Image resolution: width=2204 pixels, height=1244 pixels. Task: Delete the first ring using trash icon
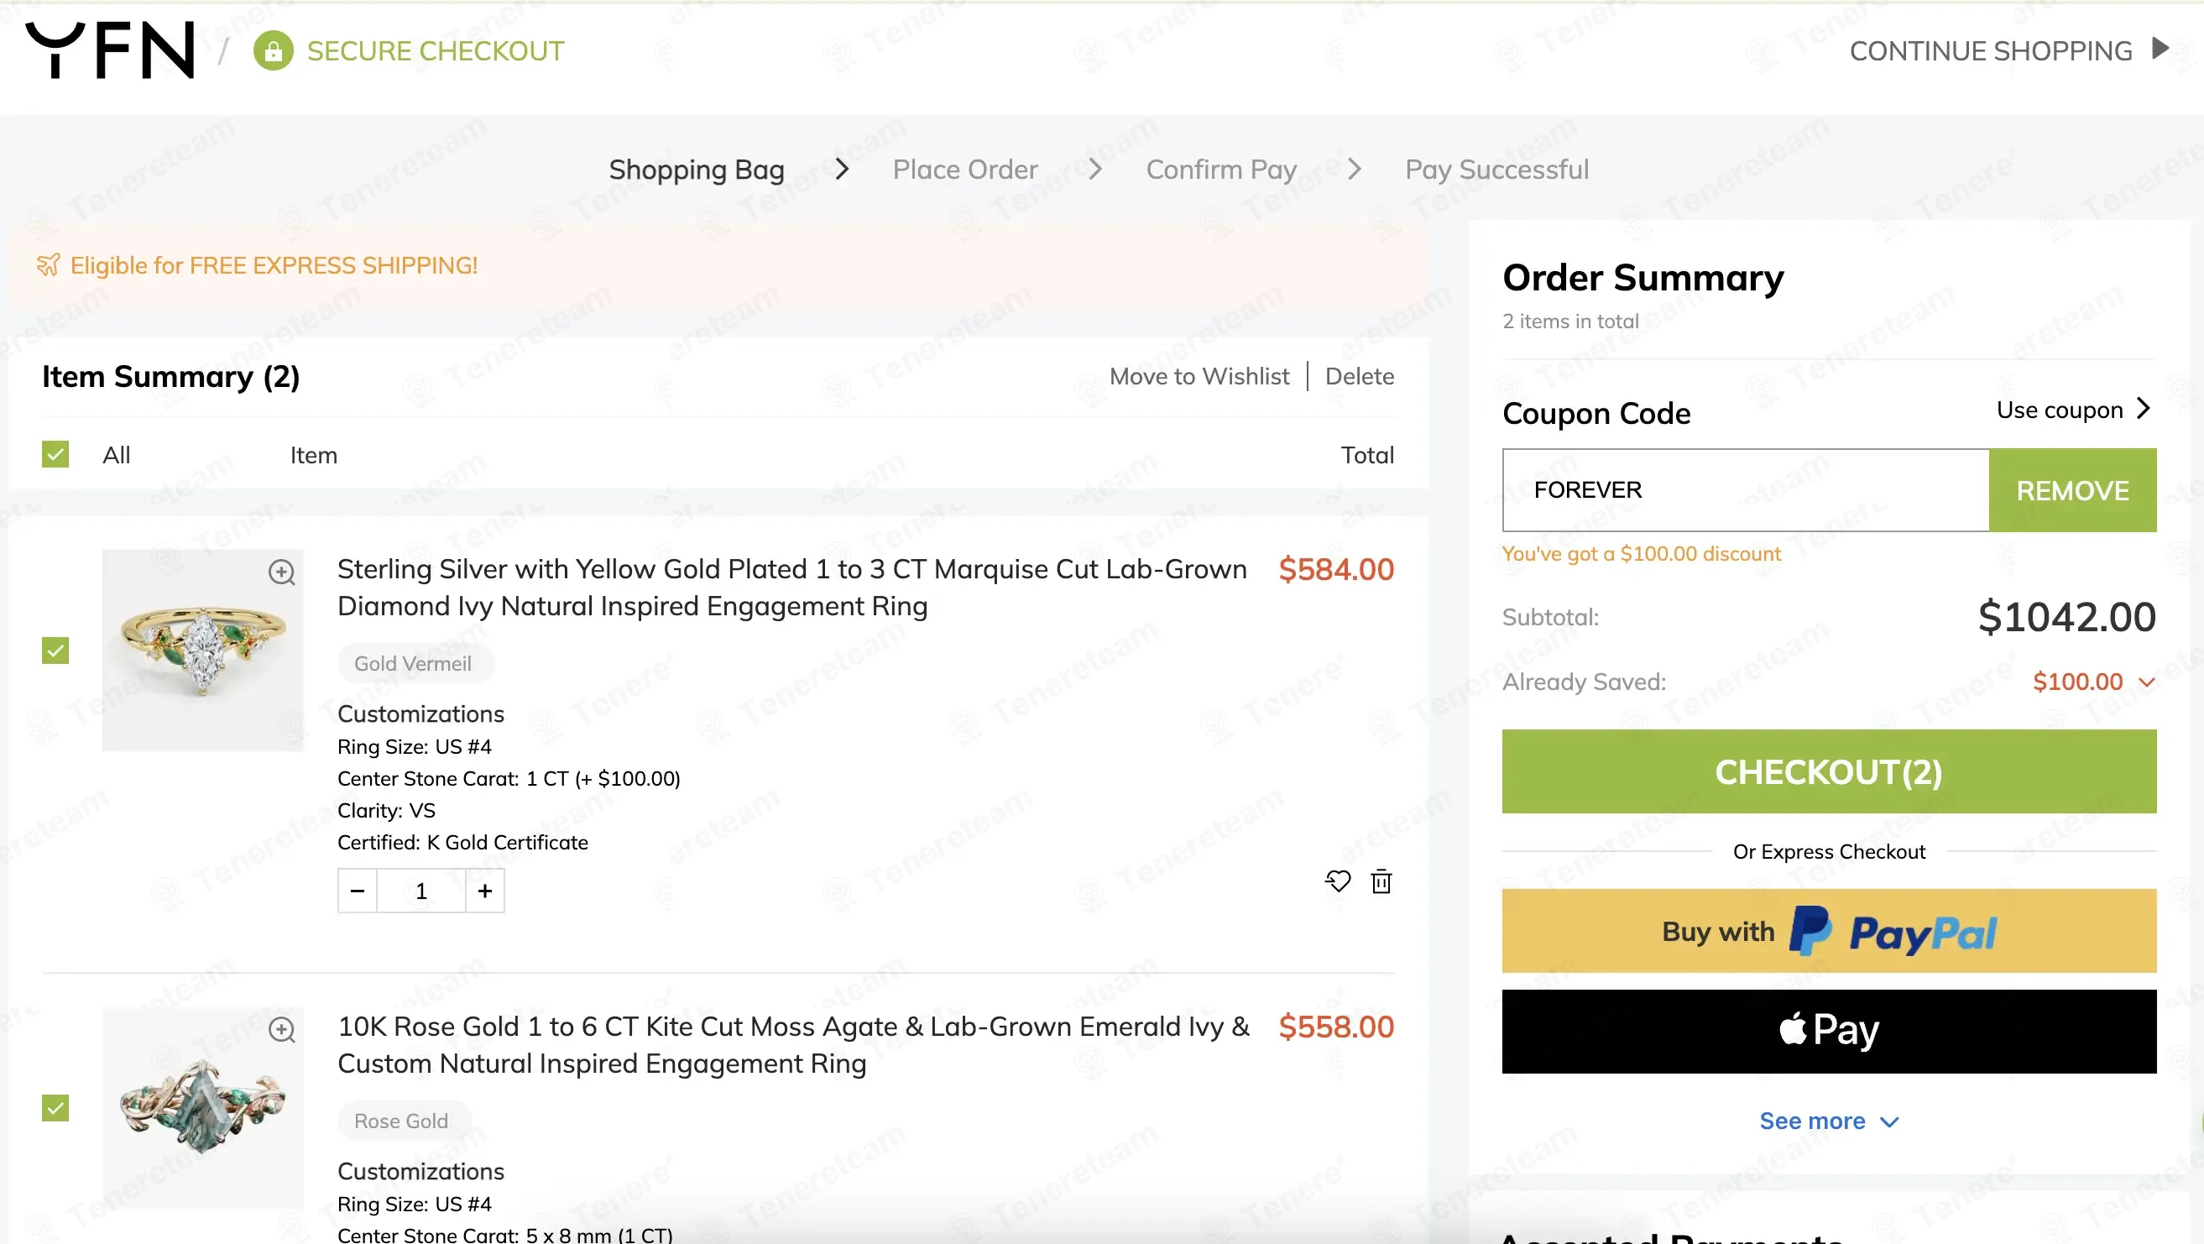[x=1381, y=881]
